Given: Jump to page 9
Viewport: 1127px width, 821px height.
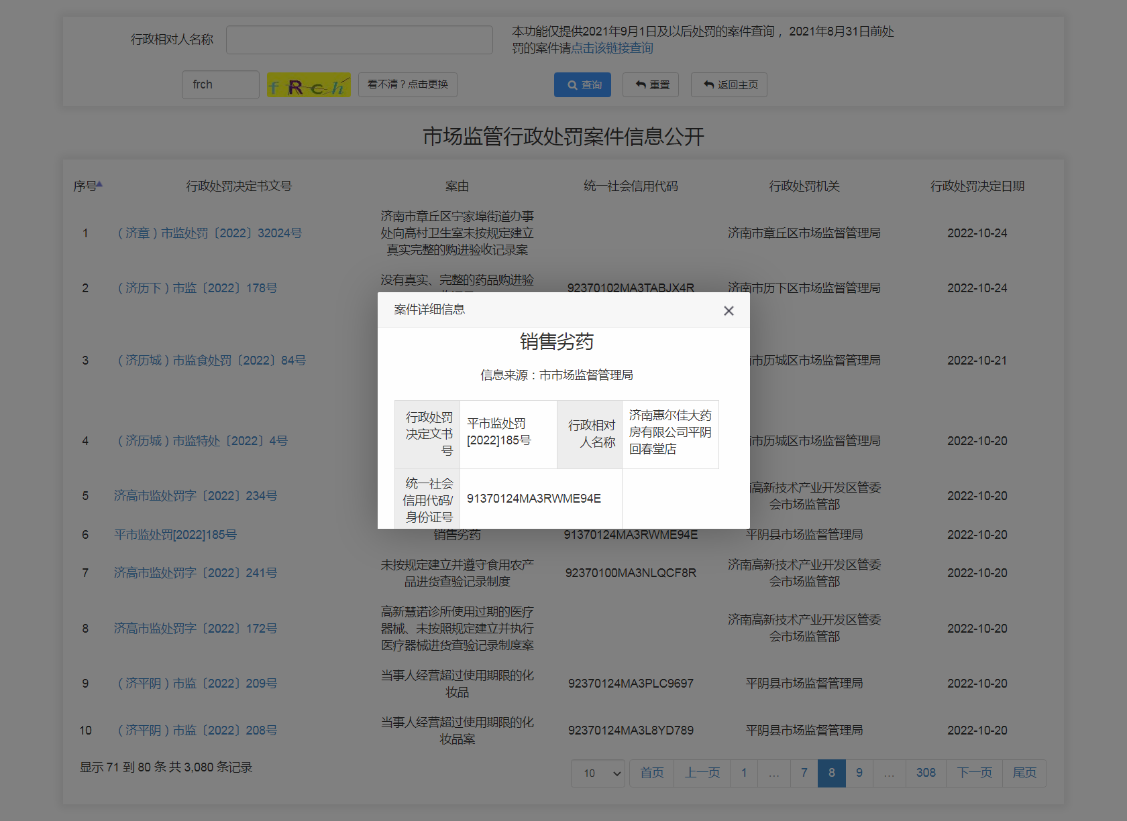Looking at the screenshot, I should pos(859,773).
